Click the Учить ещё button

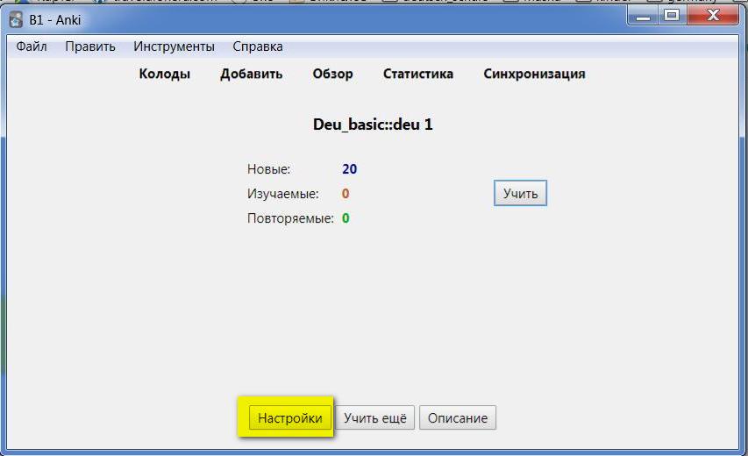[x=375, y=417]
